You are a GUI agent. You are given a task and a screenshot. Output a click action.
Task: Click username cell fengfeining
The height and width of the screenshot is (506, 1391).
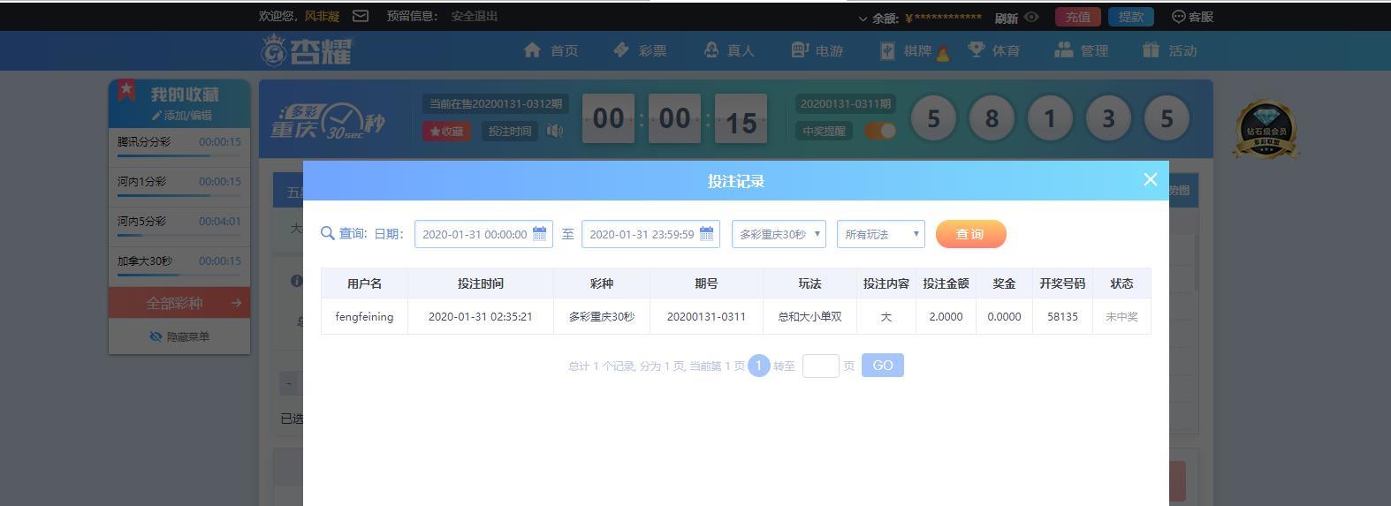[364, 316]
